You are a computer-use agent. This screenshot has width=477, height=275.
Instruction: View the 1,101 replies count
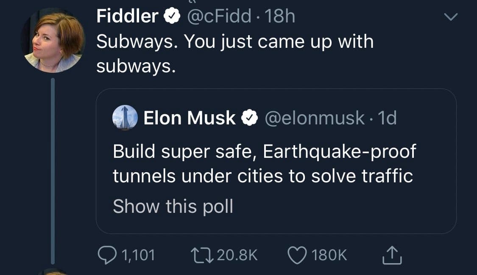tap(138, 255)
